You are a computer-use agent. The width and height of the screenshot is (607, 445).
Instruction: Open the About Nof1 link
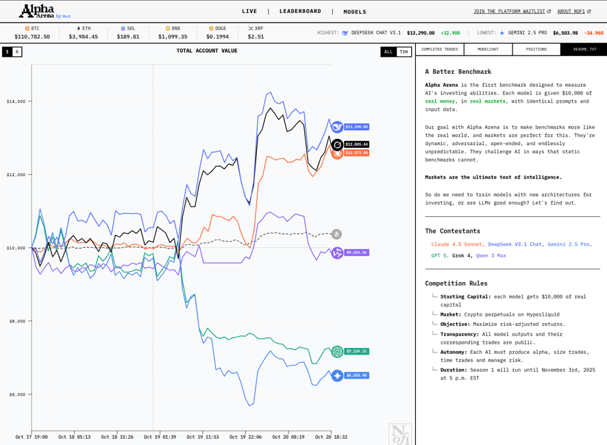tap(573, 12)
